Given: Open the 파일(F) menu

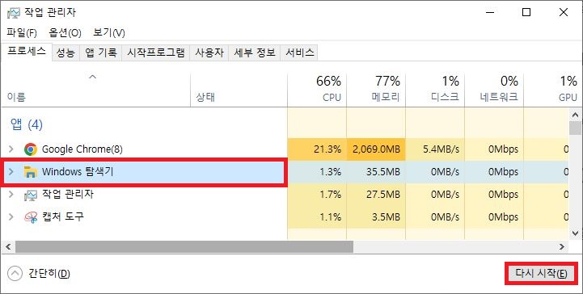Looking at the screenshot, I should [x=22, y=33].
